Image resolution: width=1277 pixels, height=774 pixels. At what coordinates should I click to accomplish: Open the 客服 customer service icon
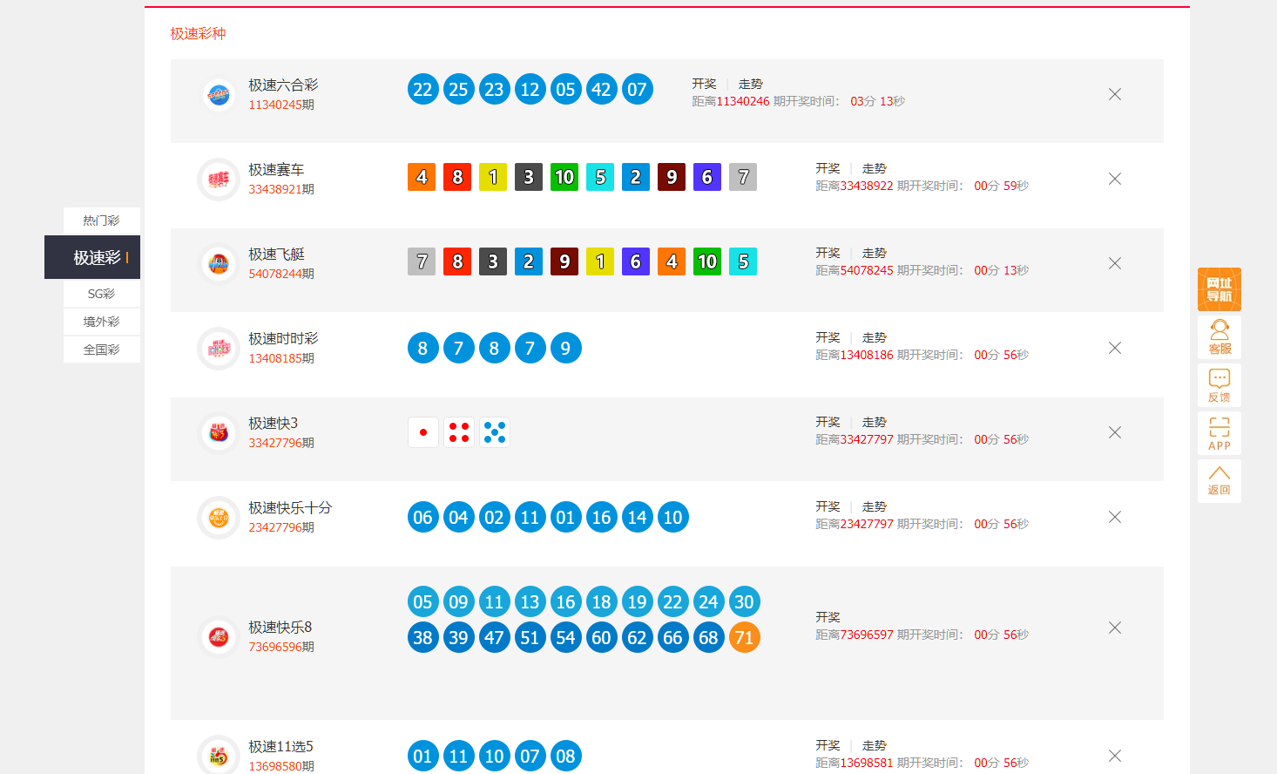(1219, 337)
